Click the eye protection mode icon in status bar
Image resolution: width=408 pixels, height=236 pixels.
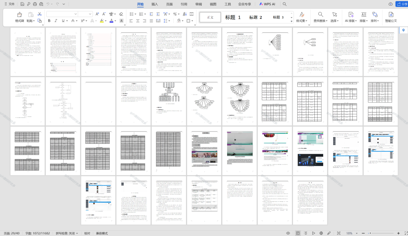288,233
